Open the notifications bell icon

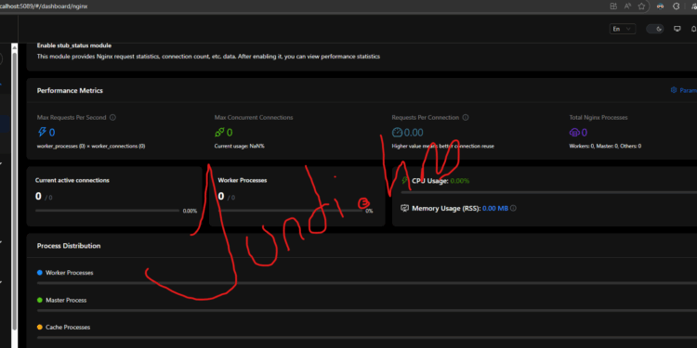click(693, 29)
